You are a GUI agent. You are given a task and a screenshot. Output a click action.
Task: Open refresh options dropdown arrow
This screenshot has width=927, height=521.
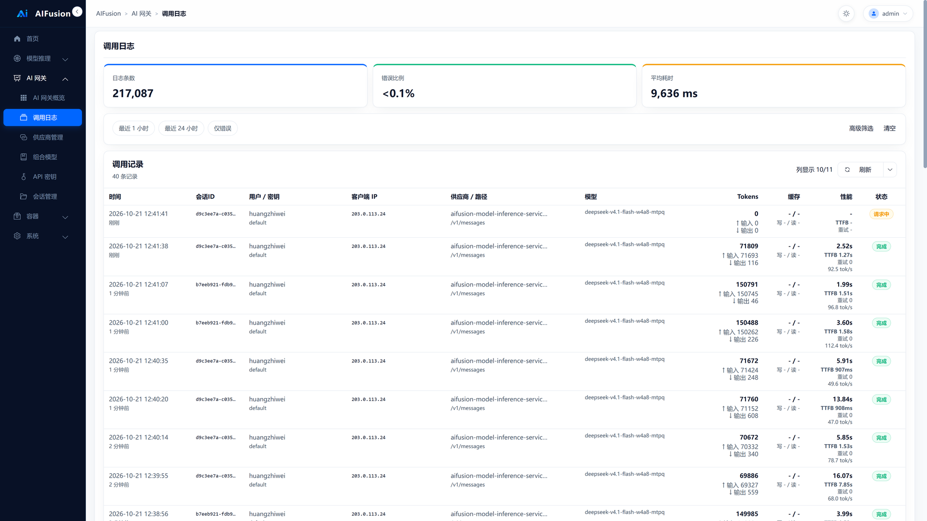click(890, 170)
